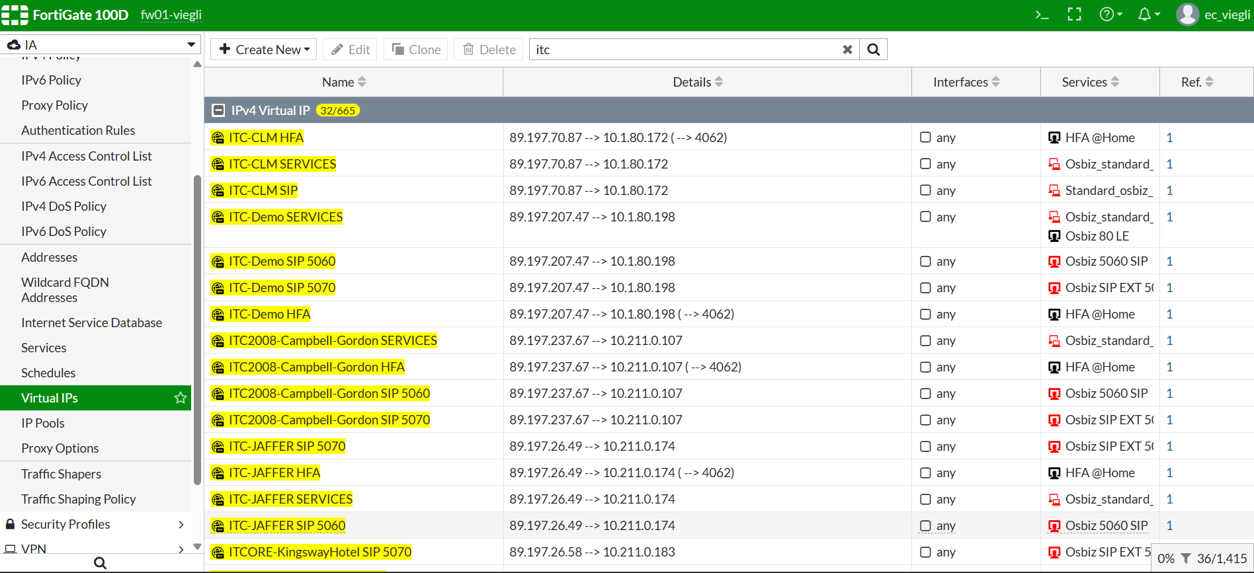Screen dimensions: 1254x573
Task: Open IP Pools menu item
Action: tap(43, 423)
